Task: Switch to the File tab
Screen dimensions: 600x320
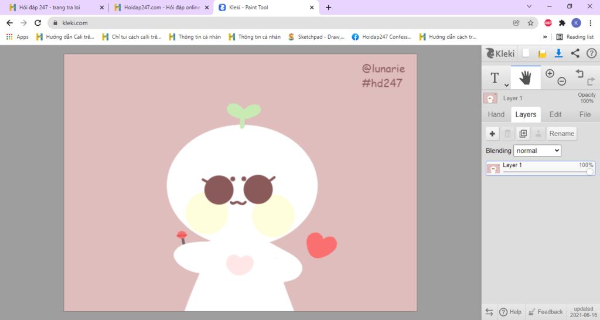Action: tap(585, 114)
